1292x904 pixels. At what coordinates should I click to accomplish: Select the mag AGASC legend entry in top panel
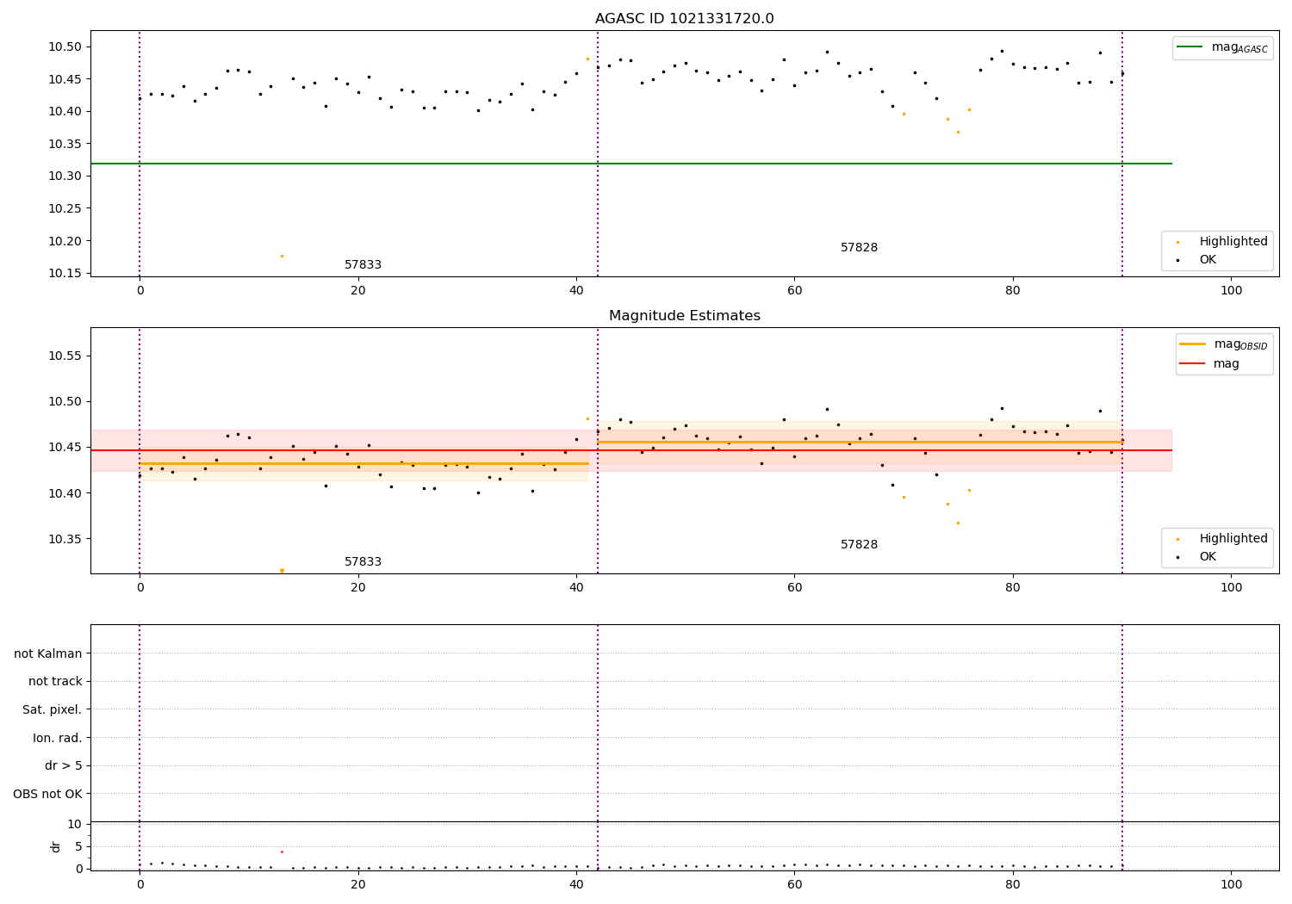pyautogui.click(x=1223, y=47)
